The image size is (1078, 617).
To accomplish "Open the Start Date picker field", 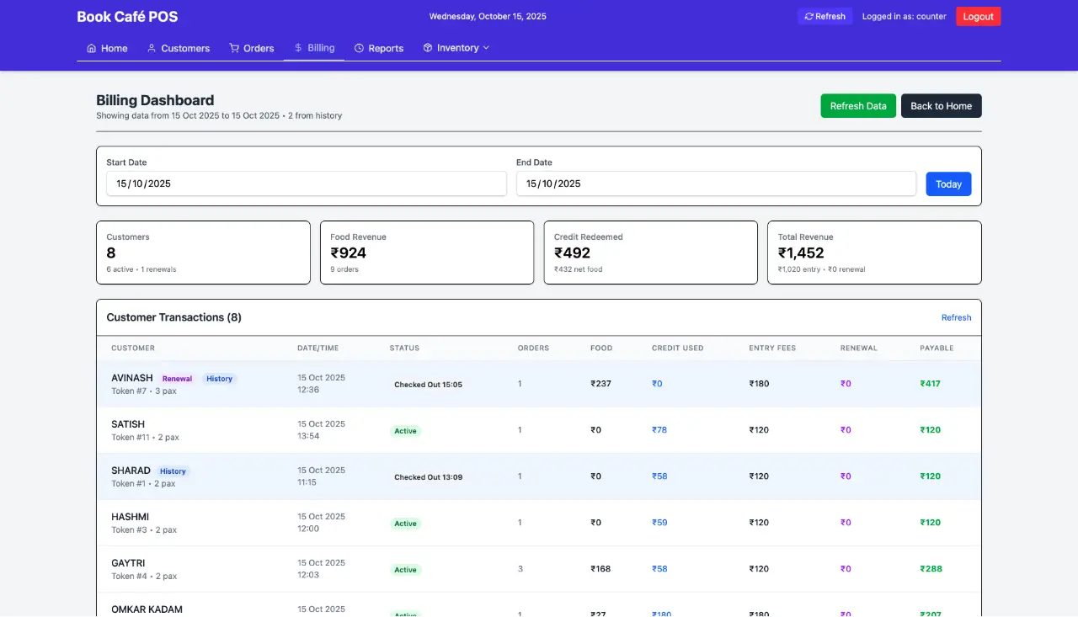I will 306,184.
